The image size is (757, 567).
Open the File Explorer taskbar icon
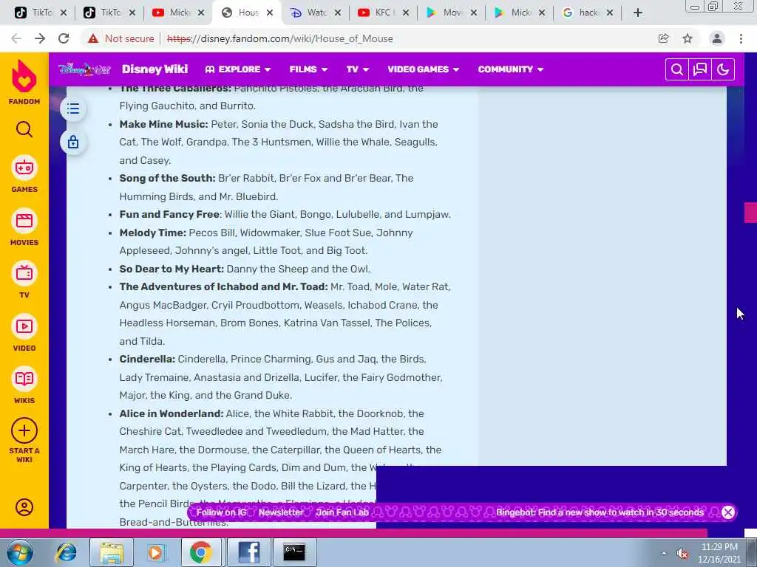(x=112, y=552)
